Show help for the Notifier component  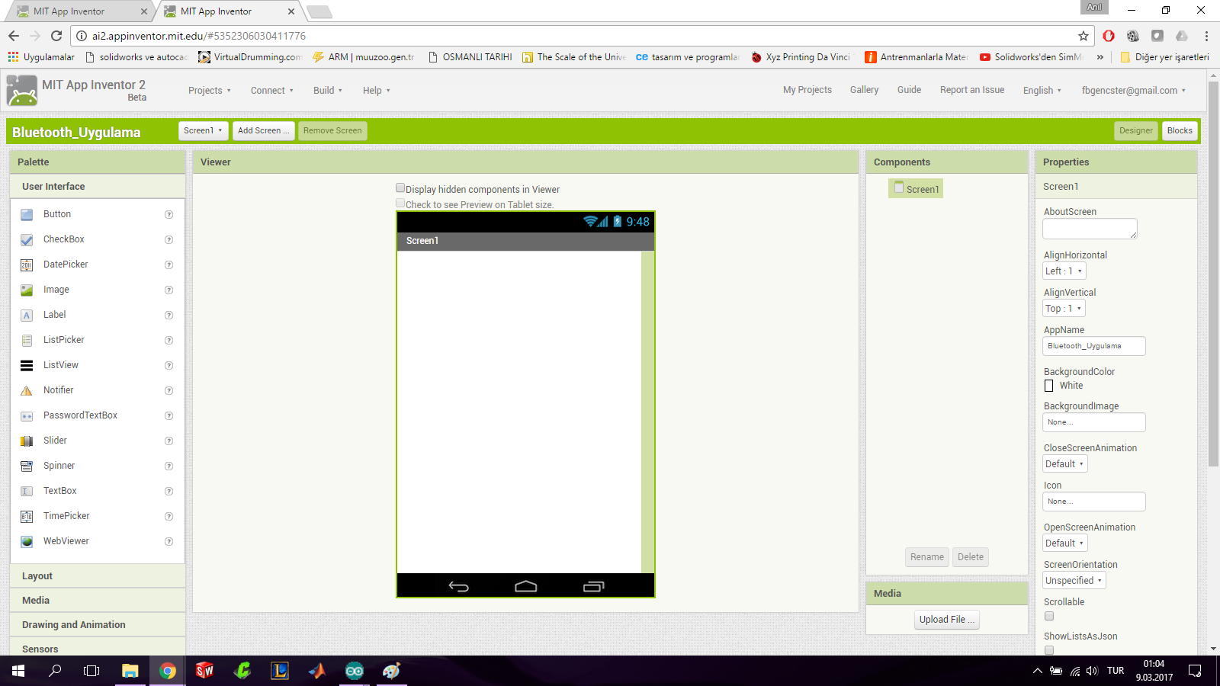169,391
